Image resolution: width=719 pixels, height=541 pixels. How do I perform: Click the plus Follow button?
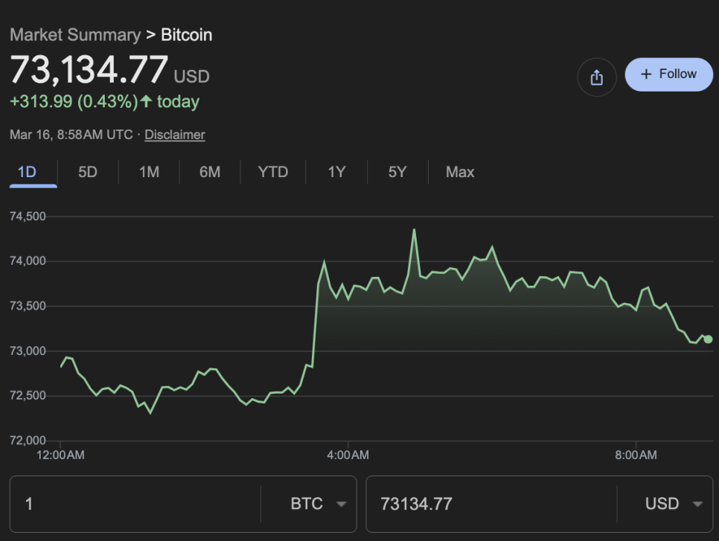click(x=668, y=74)
